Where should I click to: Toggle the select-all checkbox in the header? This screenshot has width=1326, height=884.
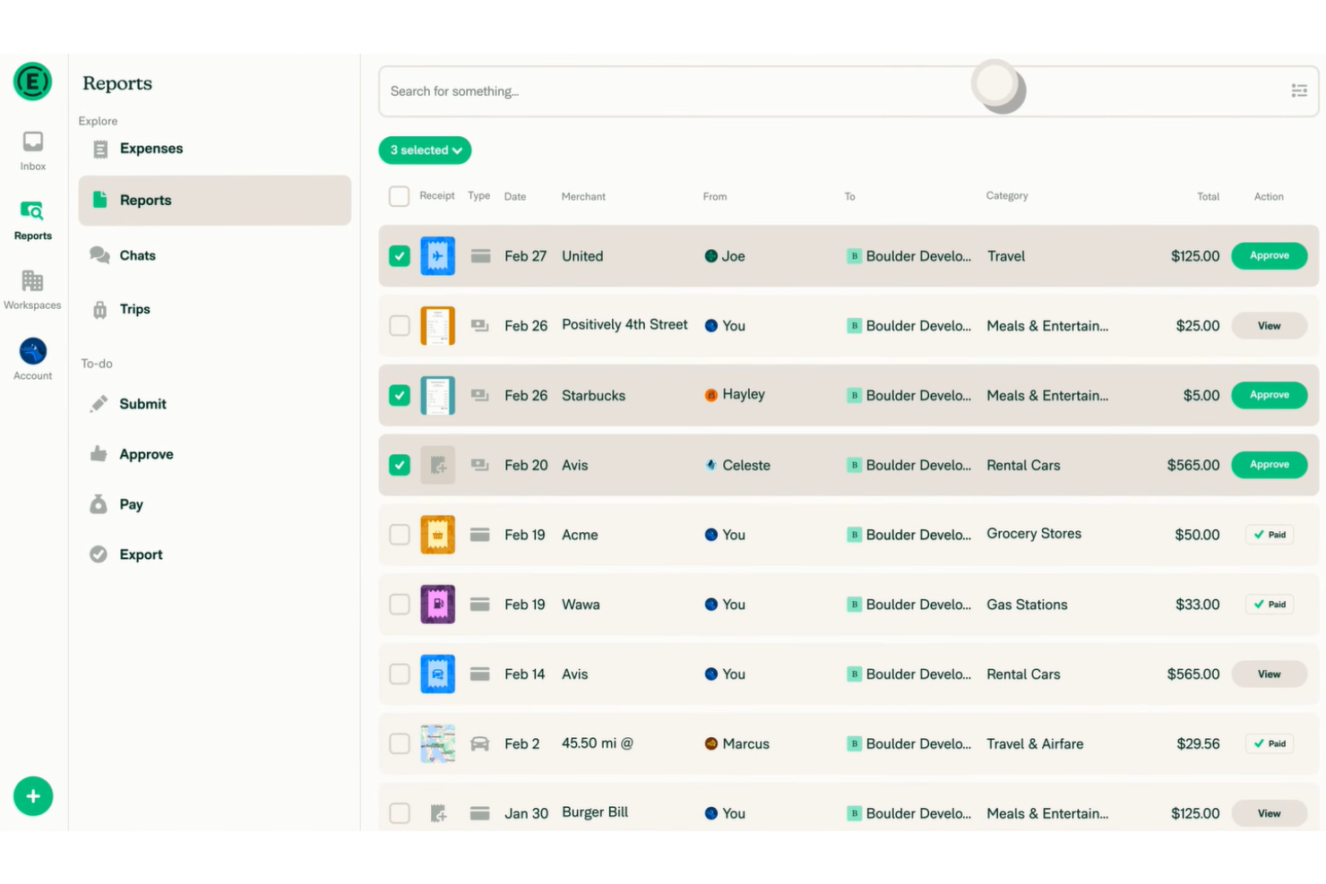tap(399, 195)
